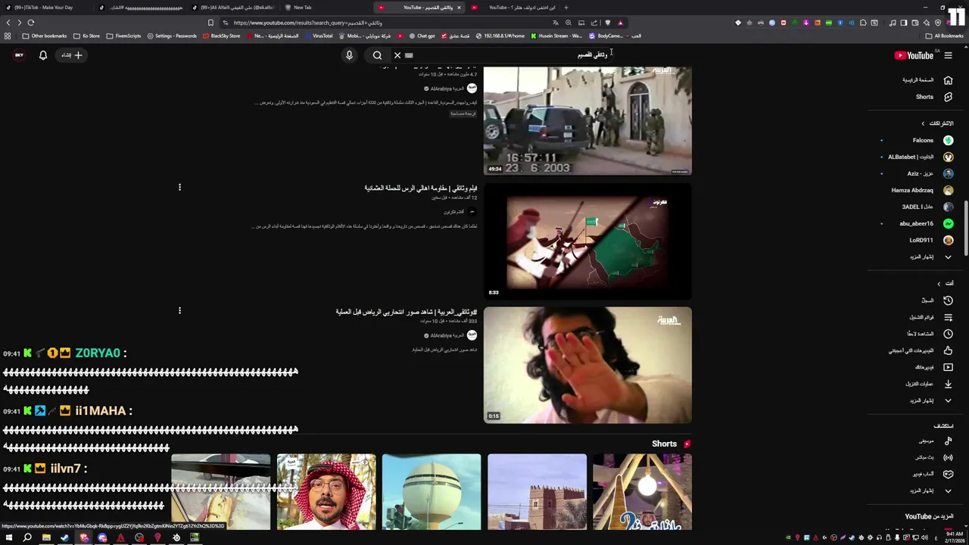
Task: Open the abu_abeer16 channel subscription
Action: coord(918,223)
